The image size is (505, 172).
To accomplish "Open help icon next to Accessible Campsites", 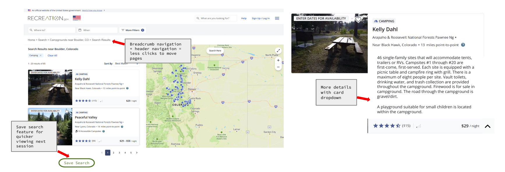I will click(x=104, y=131).
